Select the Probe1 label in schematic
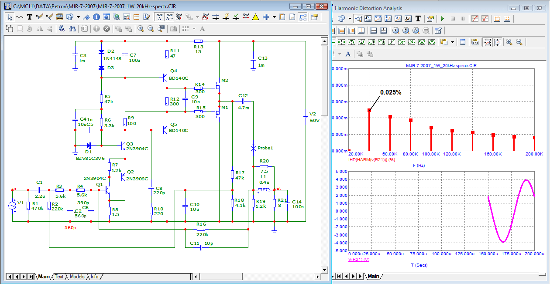This screenshot has height=284, width=550. (x=266, y=148)
